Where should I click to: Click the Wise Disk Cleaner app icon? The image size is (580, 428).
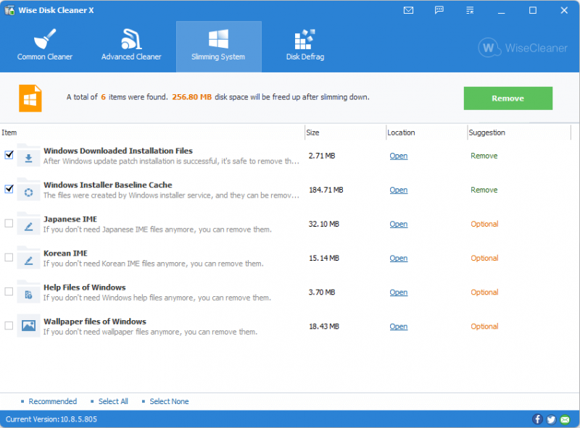point(9,10)
